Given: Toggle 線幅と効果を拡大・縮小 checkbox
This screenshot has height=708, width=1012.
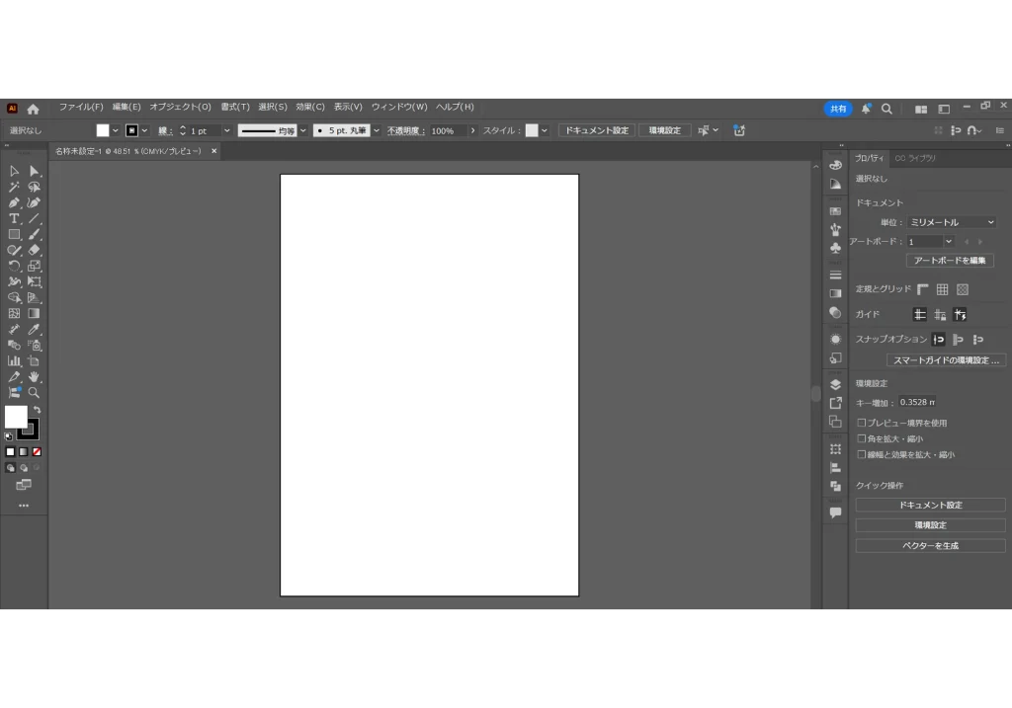Looking at the screenshot, I should pos(861,454).
